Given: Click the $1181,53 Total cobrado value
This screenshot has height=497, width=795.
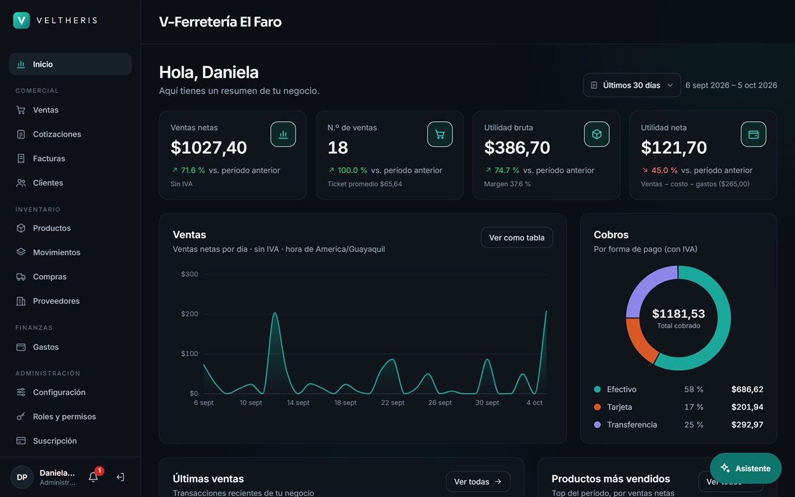Looking at the screenshot, I should pyautogui.click(x=678, y=314).
